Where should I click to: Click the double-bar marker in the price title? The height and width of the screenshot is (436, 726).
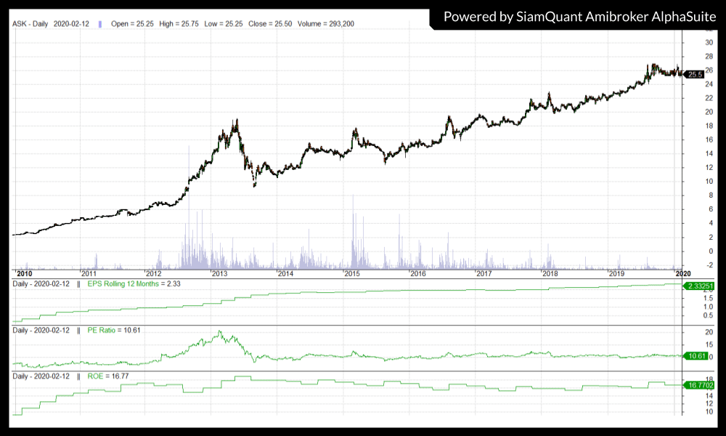click(100, 24)
